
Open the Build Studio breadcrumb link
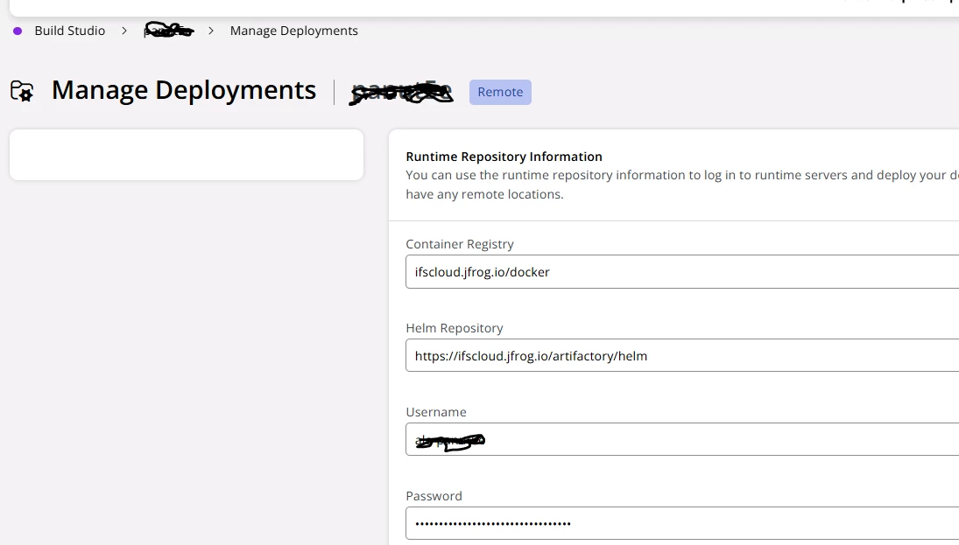tap(70, 31)
